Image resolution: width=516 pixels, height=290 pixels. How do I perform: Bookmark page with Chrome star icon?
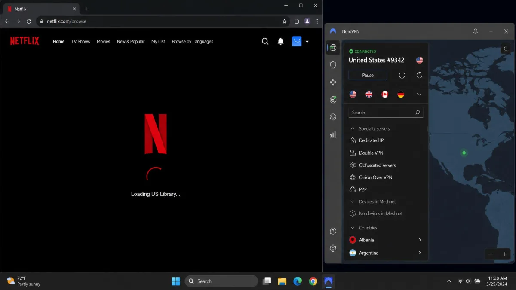284,21
